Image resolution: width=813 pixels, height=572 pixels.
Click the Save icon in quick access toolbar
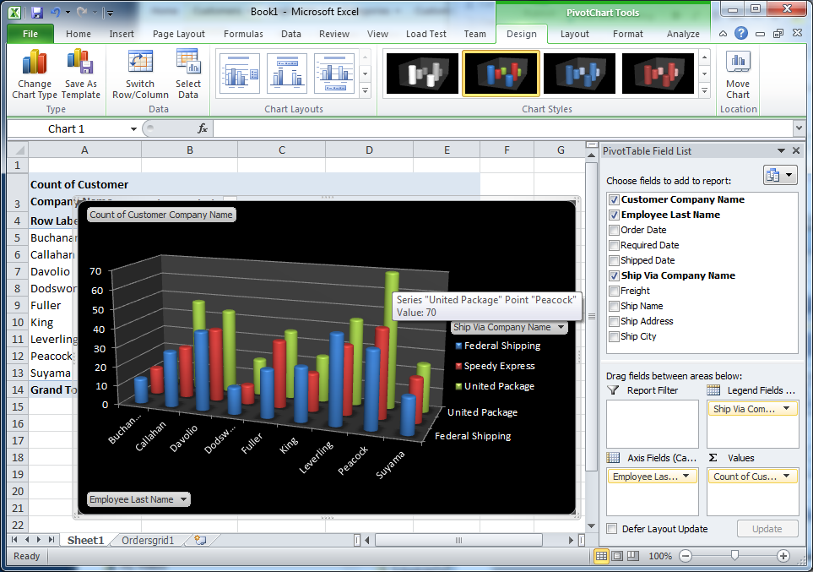(x=36, y=12)
